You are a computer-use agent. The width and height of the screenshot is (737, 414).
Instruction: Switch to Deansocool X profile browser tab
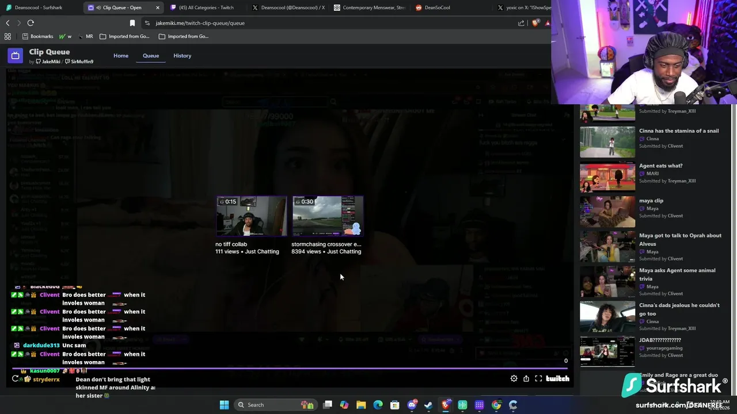pos(288,7)
